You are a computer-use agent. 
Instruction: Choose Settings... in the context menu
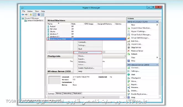click(88, 45)
